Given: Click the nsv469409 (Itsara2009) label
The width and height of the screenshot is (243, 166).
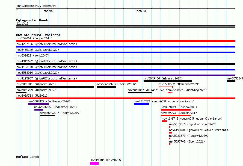Looking at the screenshot, I should point(179,107).
